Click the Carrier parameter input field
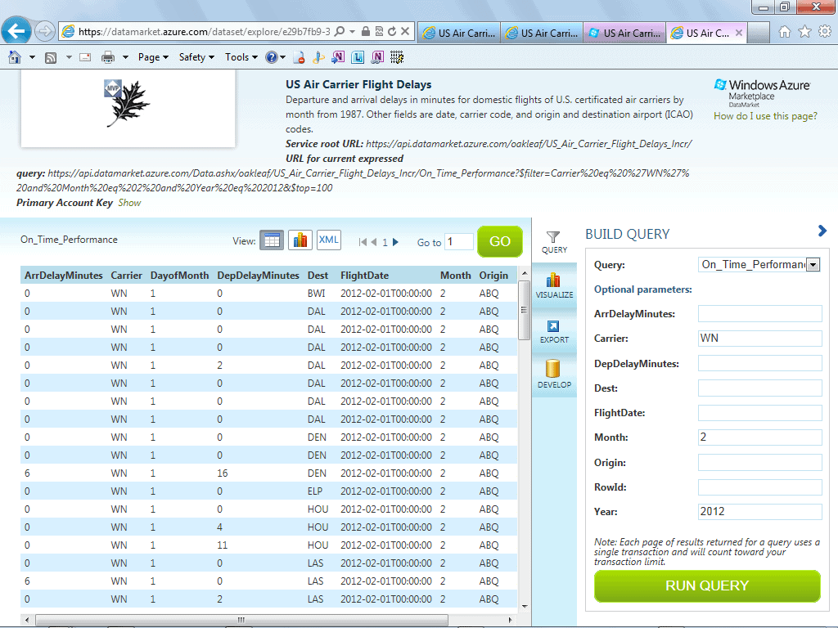This screenshot has width=838, height=628. click(759, 339)
